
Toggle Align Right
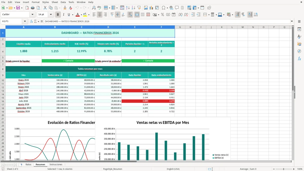(105, 15)
